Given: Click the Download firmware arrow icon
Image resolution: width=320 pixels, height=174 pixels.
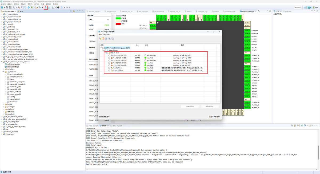Looking at the screenshot, I should [53, 7].
